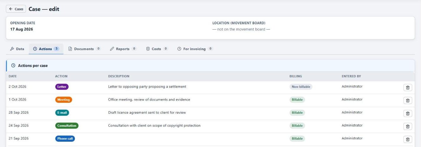Click 'Consultation with client on scope of copyright protection'

[154, 126]
